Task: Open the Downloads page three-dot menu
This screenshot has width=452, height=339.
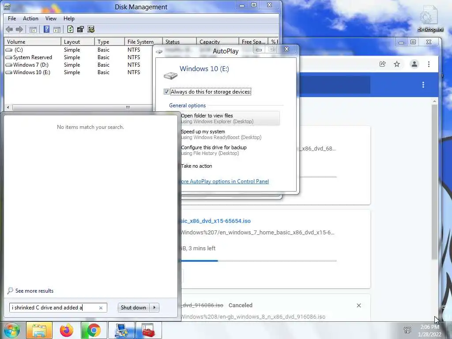Action: 423,85
